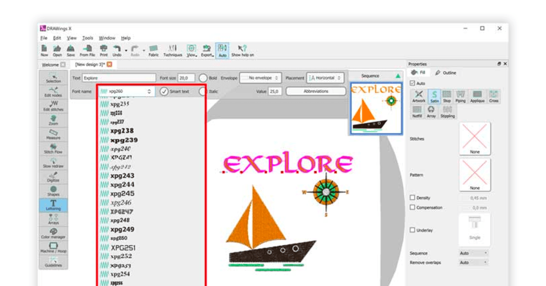Enable the Compensation checkbox
This screenshot has width=546, height=286.
(412, 207)
